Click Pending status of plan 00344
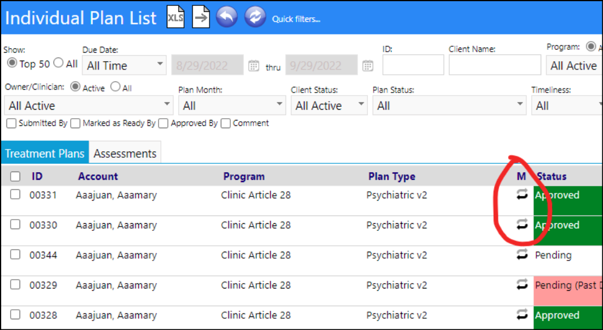Screen dimensions: 603x330 [553, 255]
